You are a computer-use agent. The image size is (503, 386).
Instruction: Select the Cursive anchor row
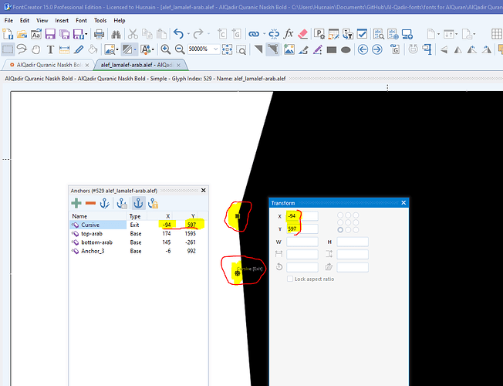(x=139, y=225)
